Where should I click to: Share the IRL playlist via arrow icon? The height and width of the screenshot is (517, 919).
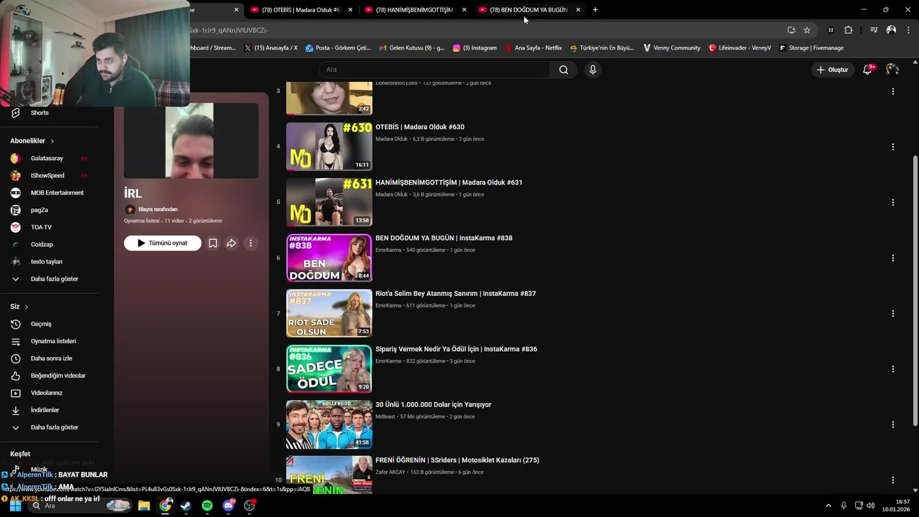click(231, 243)
